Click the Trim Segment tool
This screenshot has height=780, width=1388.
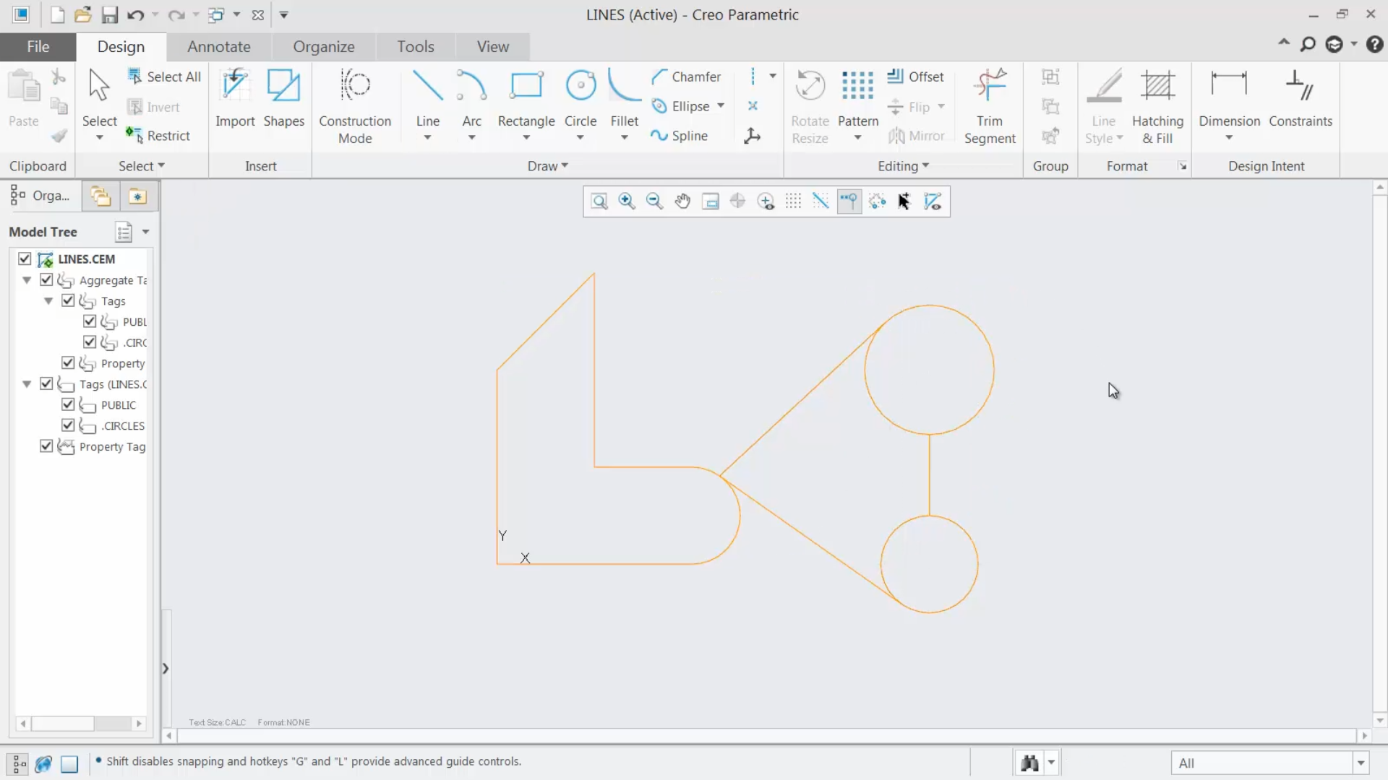(x=990, y=105)
